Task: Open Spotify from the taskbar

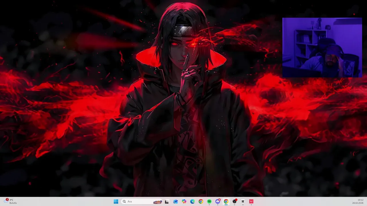Action: pos(209,201)
